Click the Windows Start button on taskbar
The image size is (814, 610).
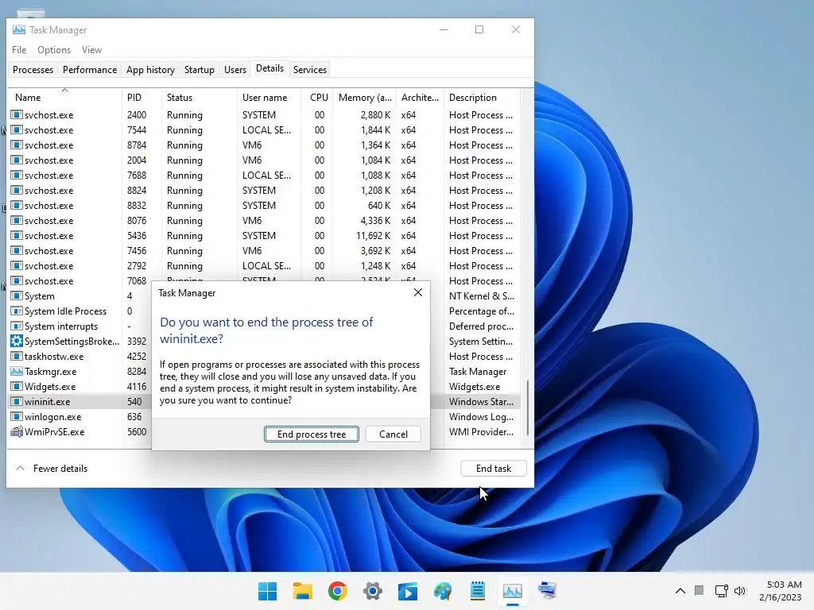tap(267, 591)
